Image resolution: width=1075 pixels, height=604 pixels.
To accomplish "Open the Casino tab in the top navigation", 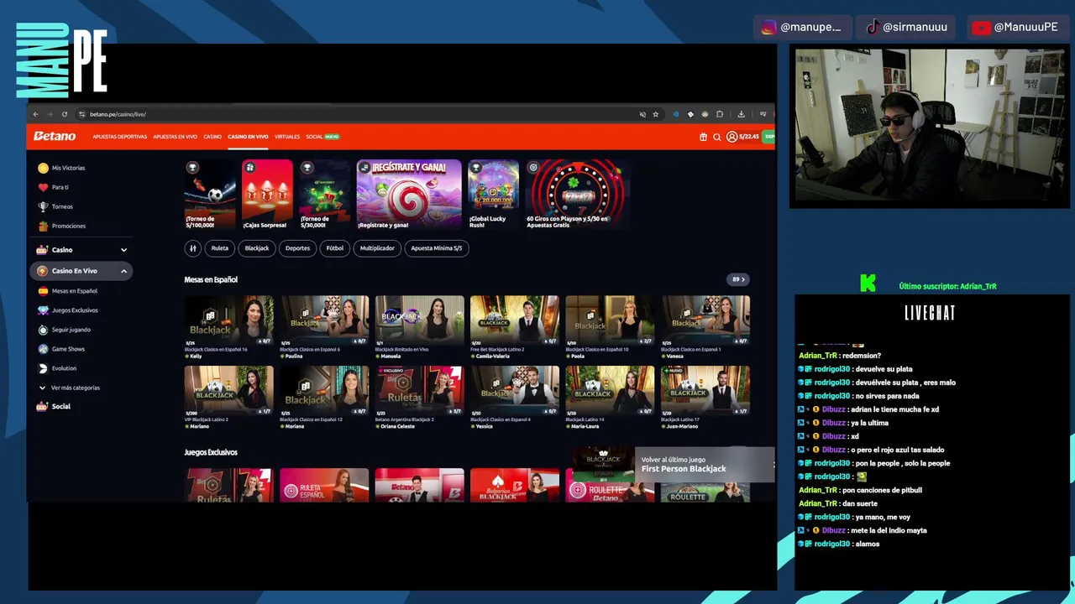I will tap(212, 137).
